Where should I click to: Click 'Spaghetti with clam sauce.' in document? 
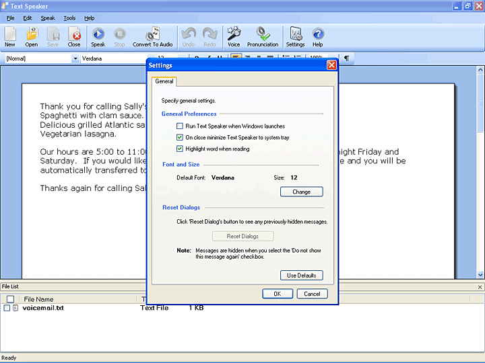tap(92, 116)
